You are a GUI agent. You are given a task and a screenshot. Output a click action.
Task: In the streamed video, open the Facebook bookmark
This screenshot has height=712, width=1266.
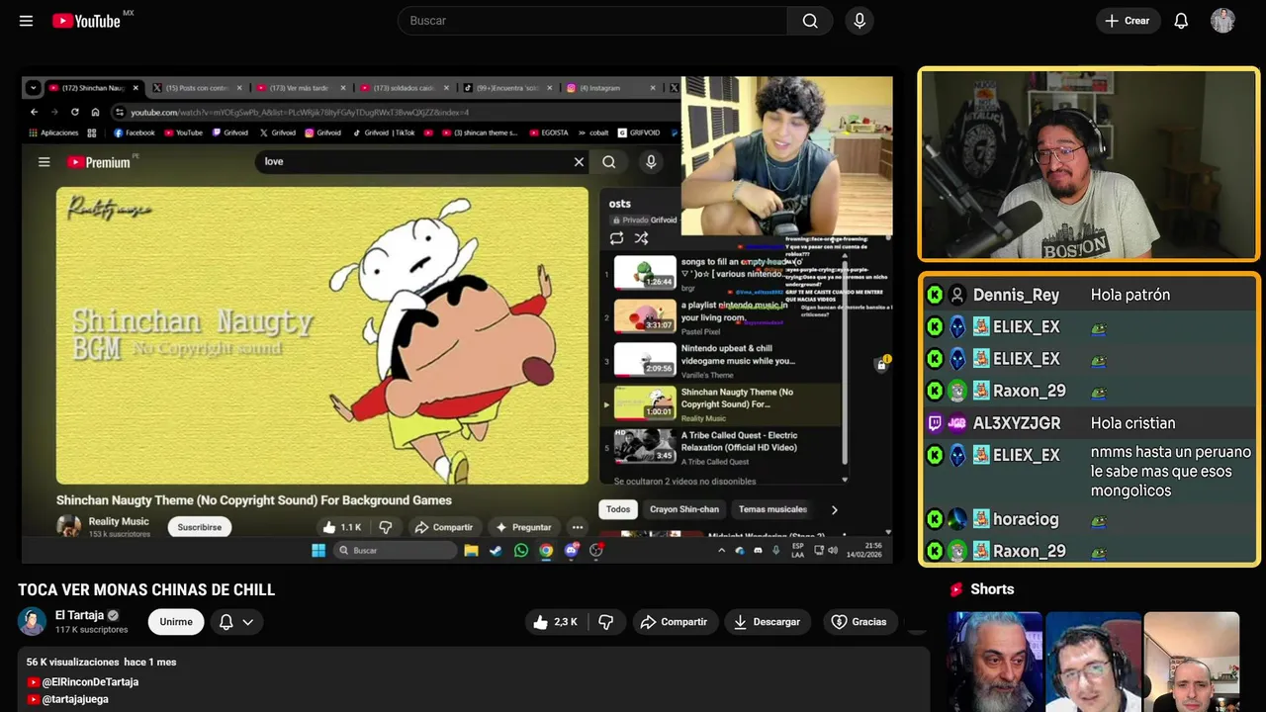coord(134,133)
